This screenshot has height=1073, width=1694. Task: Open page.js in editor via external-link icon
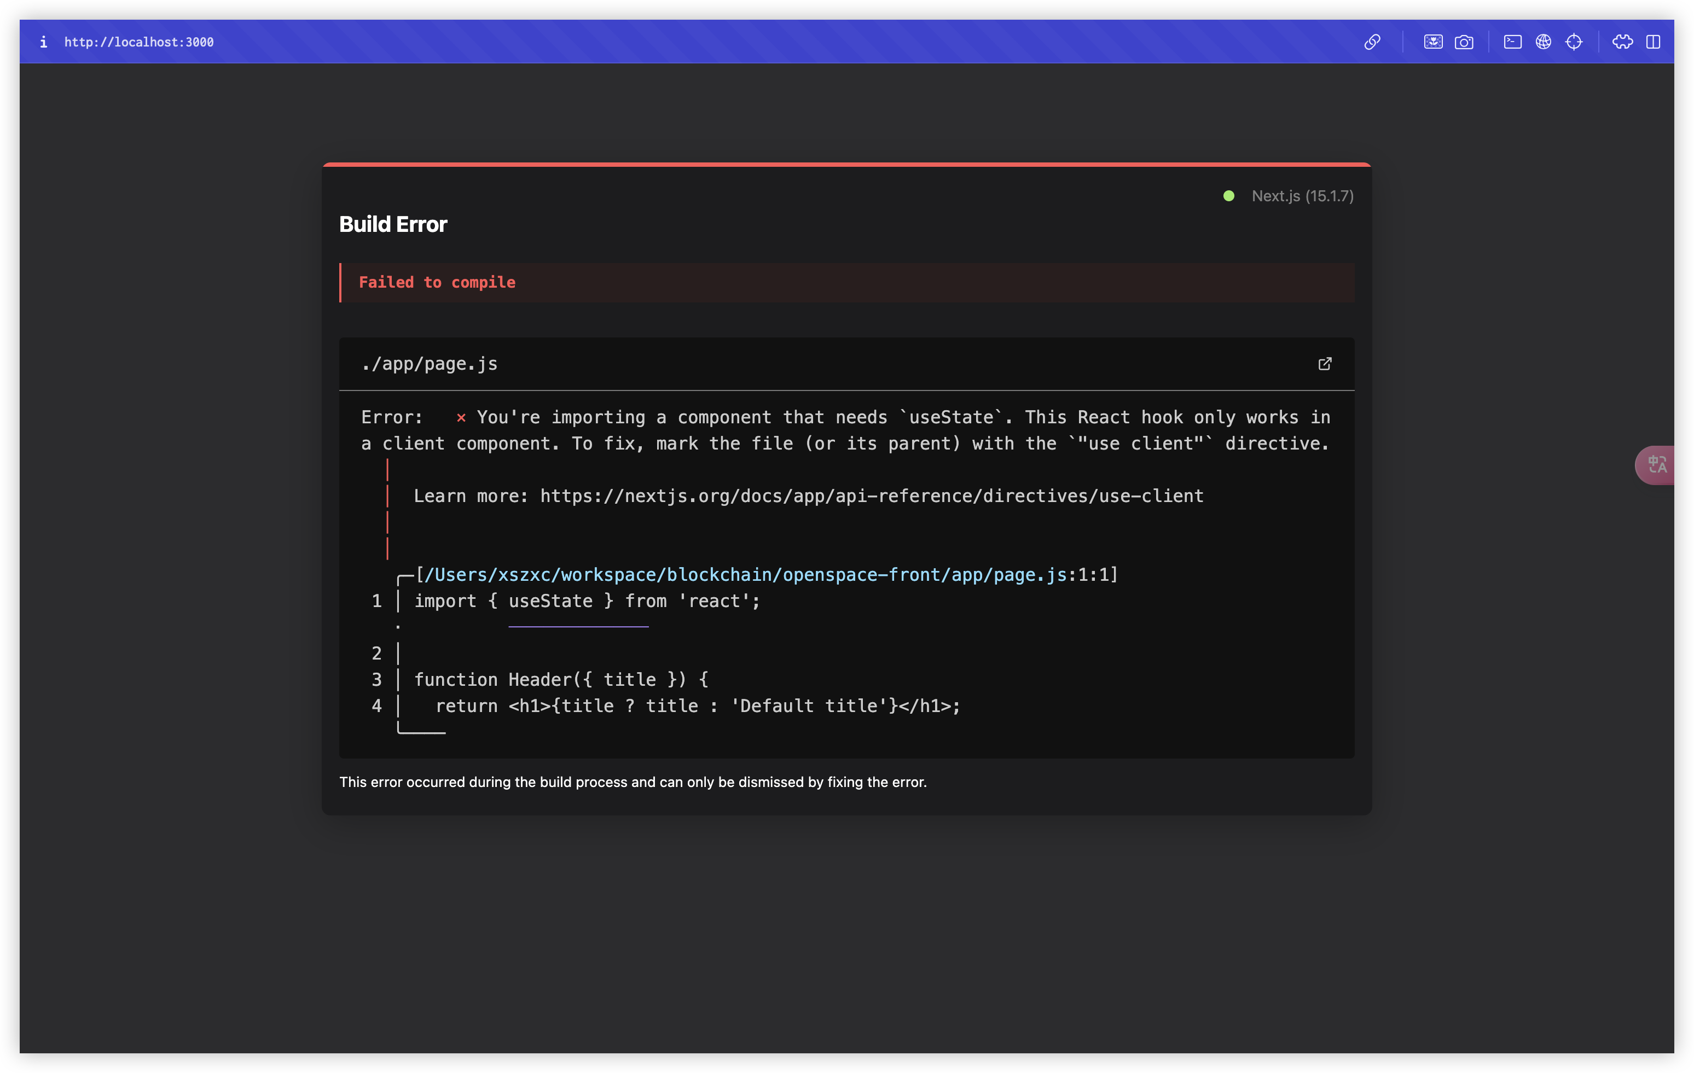[x=1325, y=364]
